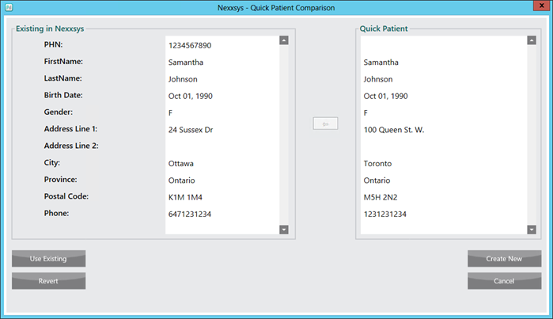
Task: Select existing city Ottawa
Action: (181, 164)
